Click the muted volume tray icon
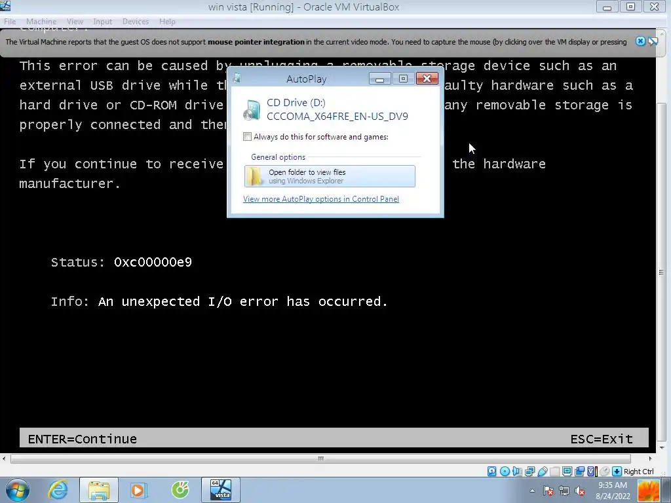This screenshot has width=671, height=503. tap(580, 491)
